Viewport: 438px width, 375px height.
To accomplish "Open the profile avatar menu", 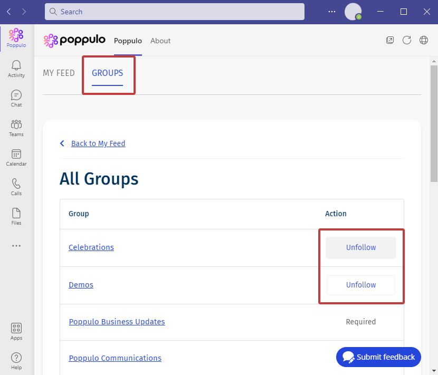I will (353, 12).
